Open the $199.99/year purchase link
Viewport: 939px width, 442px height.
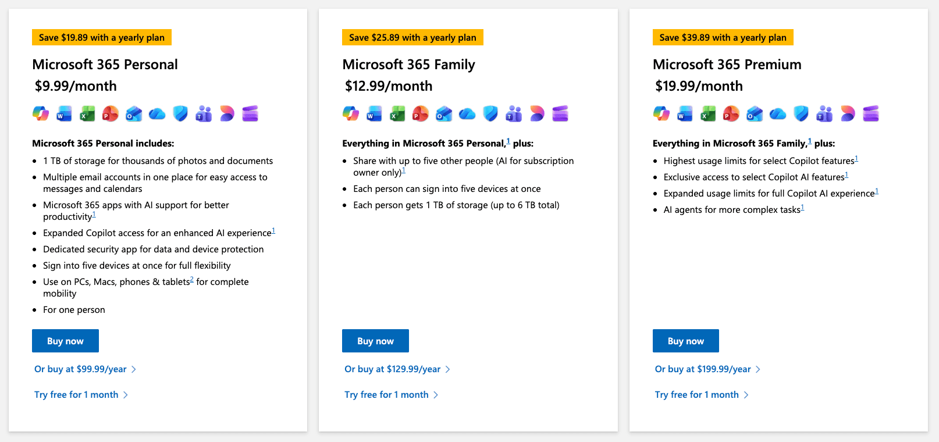coord(703,369)
